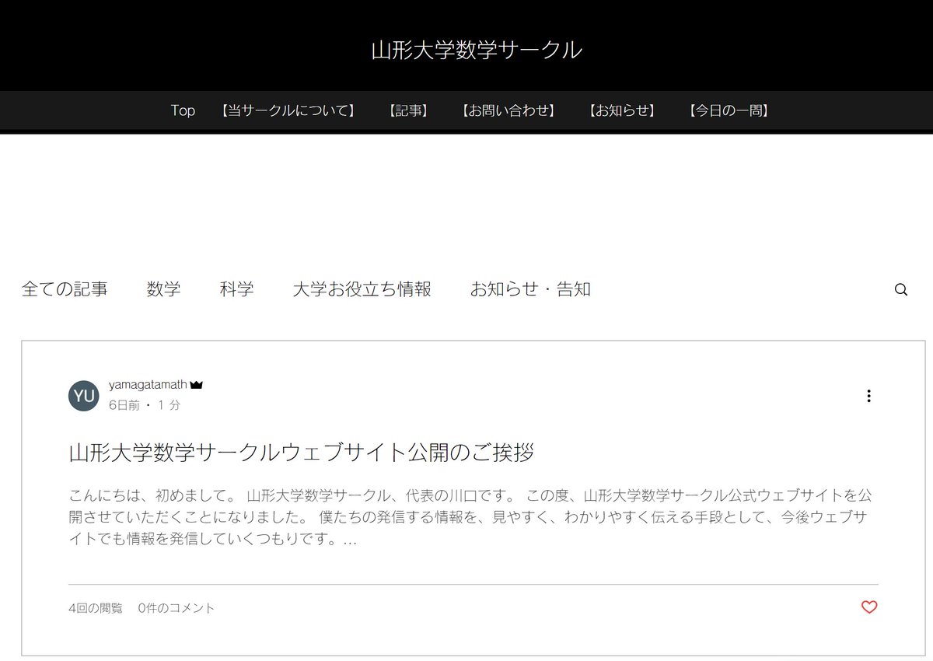The height and width of the screenshot is (661, 933).
Task: Open the yamagatamath author profile link
Action: pyautogui.click(x=148, y=385)
